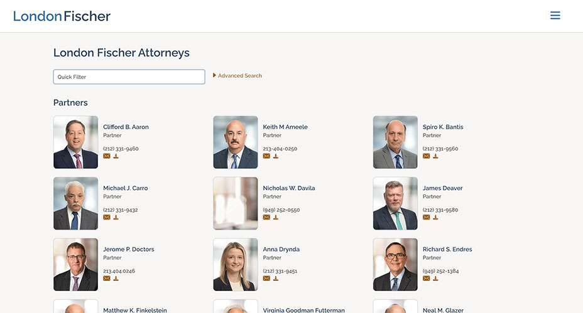
Task: Email Richard S. Endres via envelope icon
Action: [x=427, y=279]
